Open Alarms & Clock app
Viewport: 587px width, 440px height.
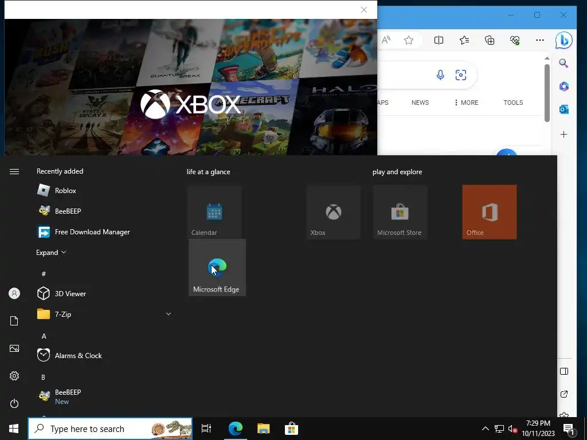pyautogui.click(x=104, y=355)
